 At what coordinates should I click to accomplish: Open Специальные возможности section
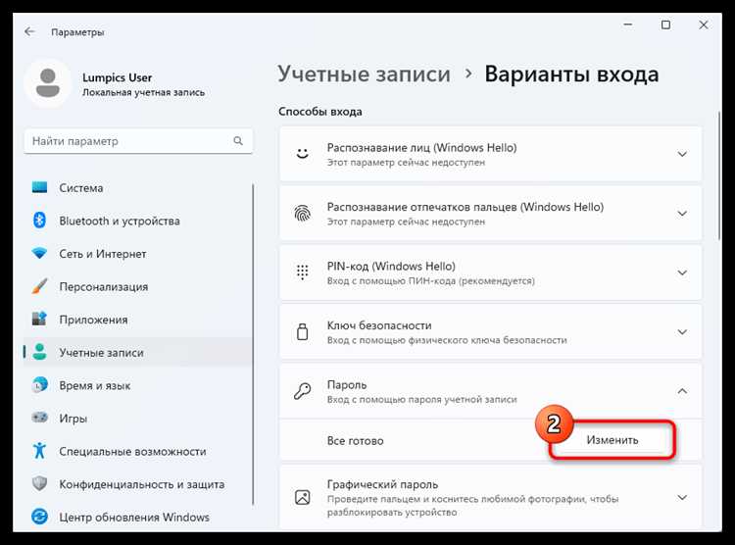[x=138, y=451]
